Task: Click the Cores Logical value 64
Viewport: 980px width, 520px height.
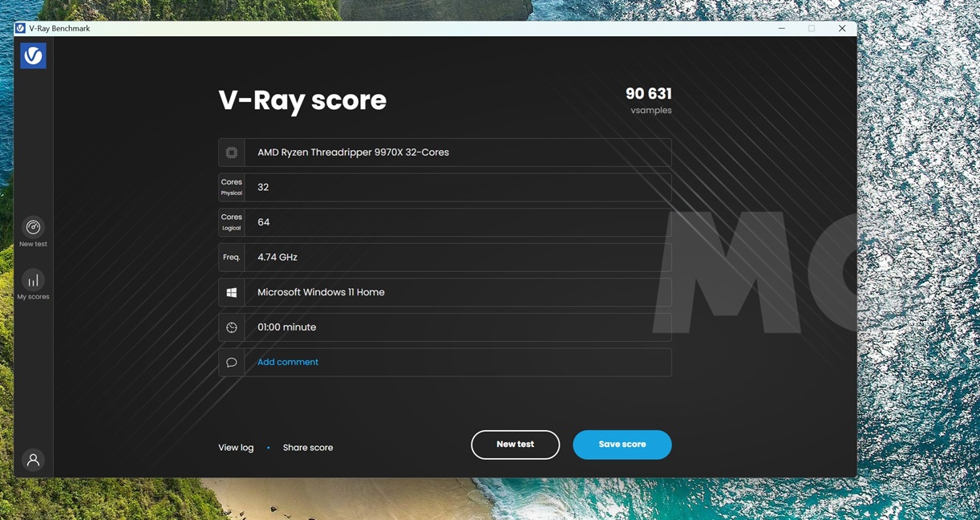Action: [264, 222]
